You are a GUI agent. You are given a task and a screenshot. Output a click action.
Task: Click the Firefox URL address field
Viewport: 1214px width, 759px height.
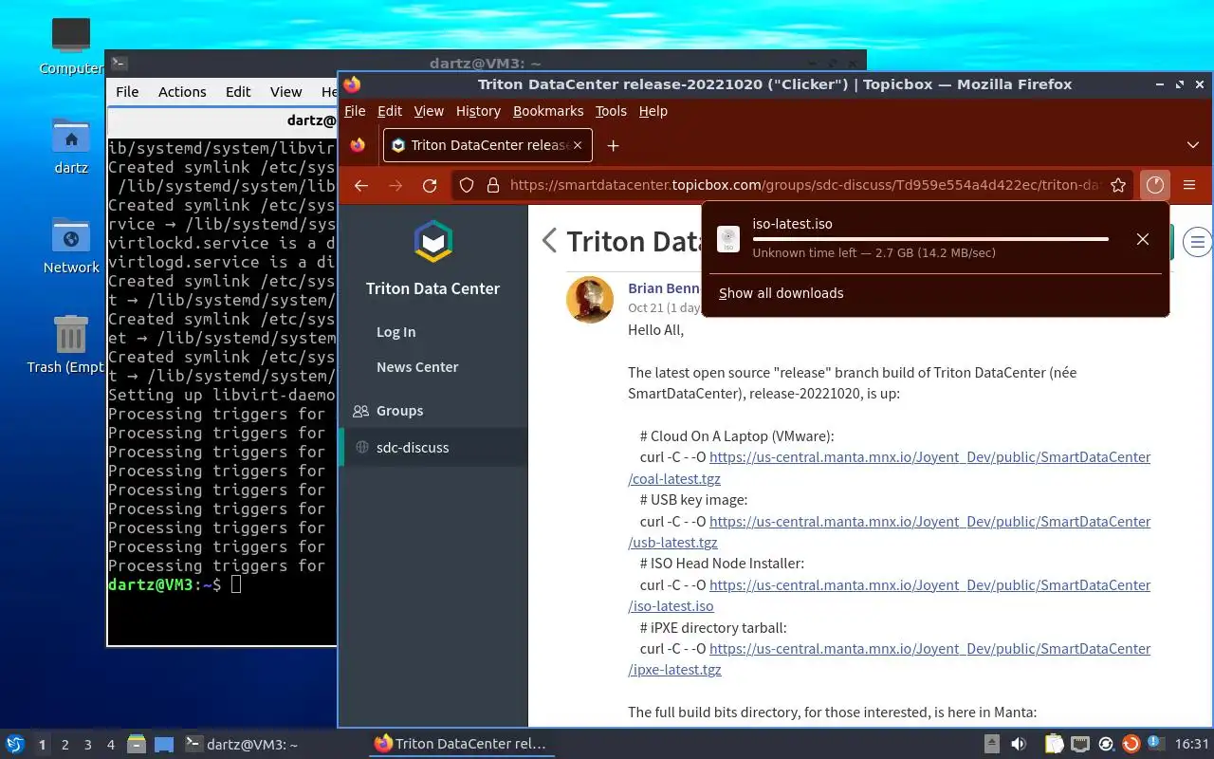click(804, 186)
